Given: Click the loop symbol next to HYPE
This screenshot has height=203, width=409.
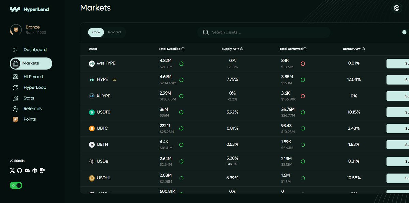Looking at the screenshot, I should click(115, 80).
